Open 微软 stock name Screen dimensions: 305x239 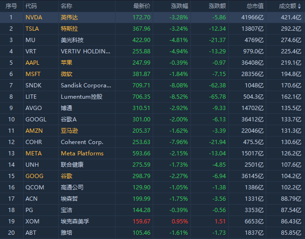tap(66, 74)
